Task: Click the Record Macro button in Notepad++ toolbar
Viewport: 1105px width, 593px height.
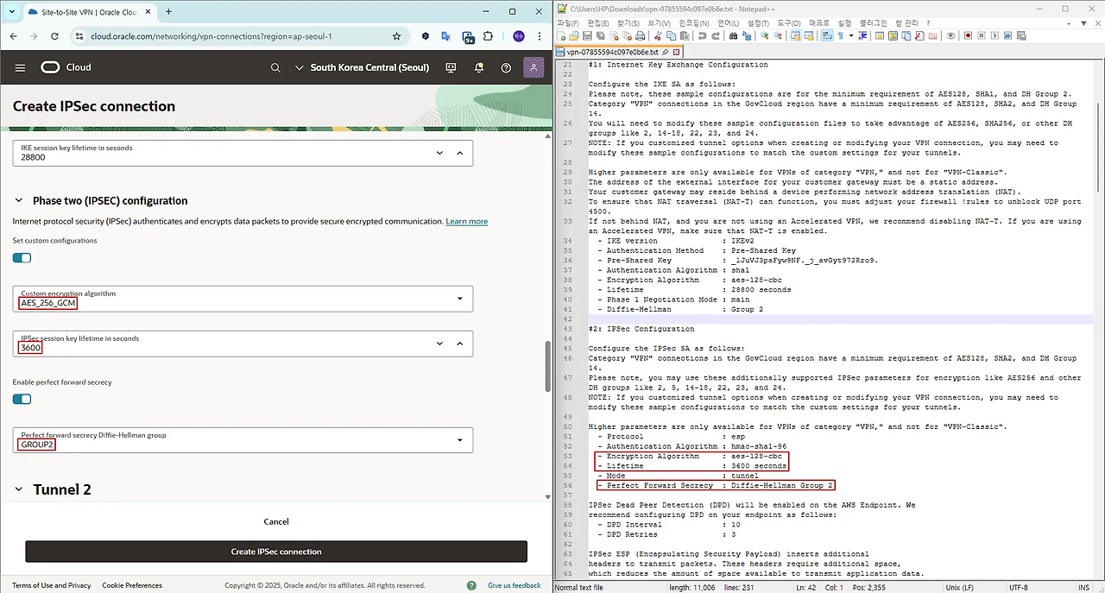Action: pos(968,36)
